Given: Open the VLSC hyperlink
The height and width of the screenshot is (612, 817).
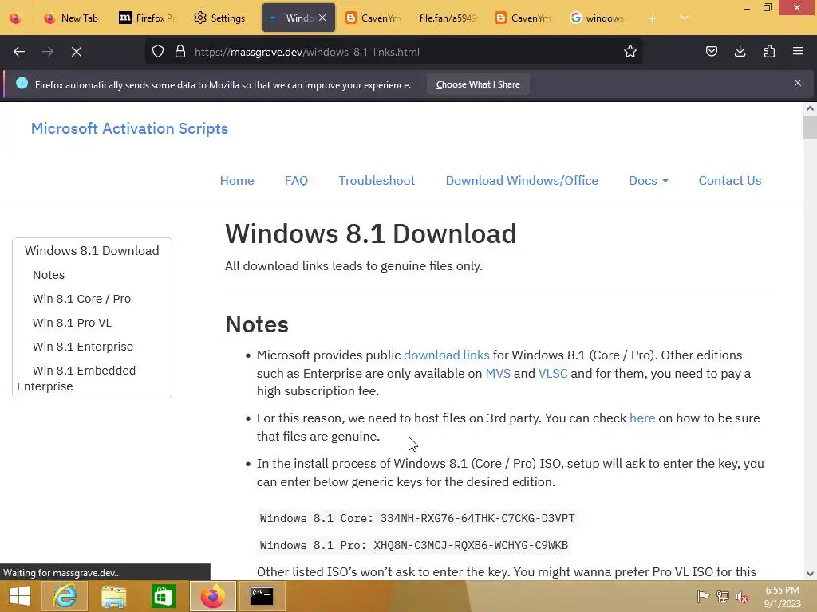Looking at the screenshot, I should tap(553, 373).
